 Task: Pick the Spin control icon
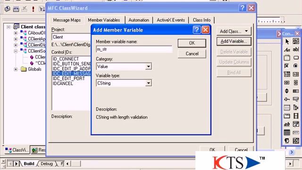[x=287, y=91]
